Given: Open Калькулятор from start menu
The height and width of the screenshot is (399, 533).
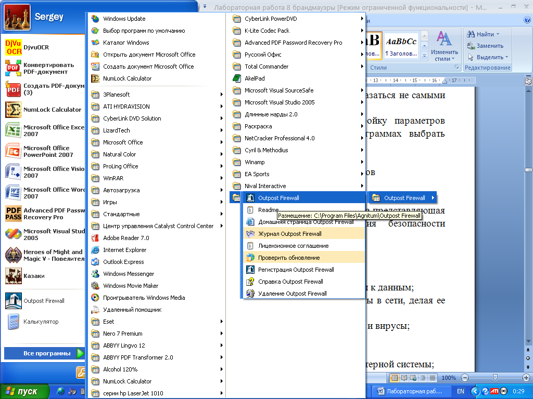Looking at the screenshot, I should [x=44, y=322].
